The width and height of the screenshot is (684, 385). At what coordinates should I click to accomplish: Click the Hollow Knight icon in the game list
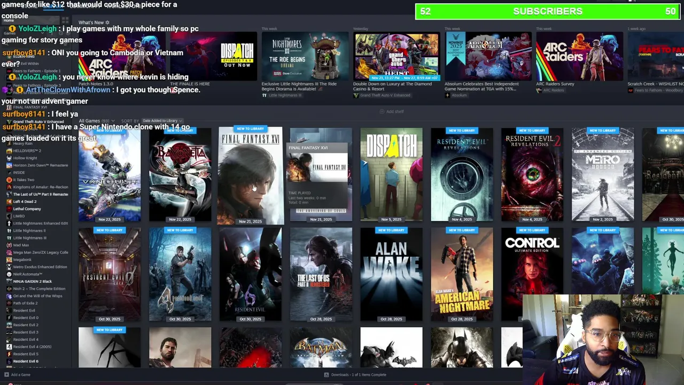[9, 158]
